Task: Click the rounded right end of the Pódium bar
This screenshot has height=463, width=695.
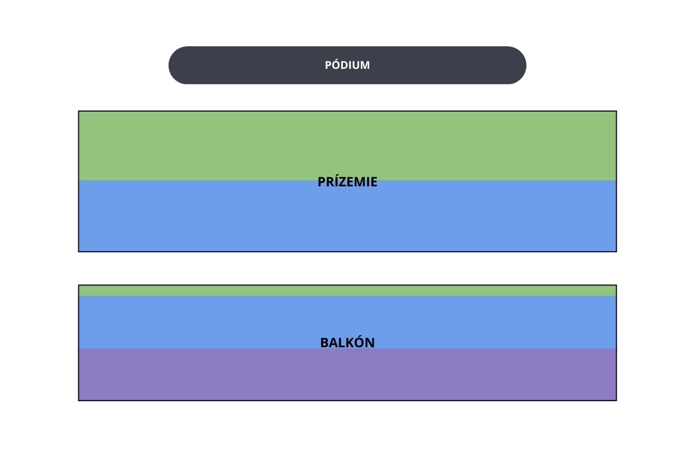Action: (515, 65)
